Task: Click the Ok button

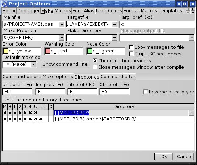Action: click(x=164, y=157)
